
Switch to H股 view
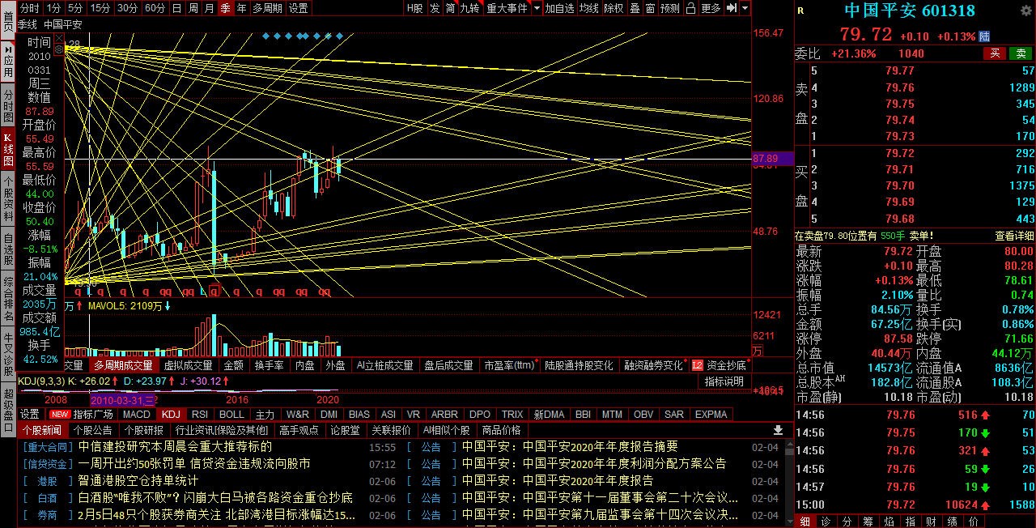pos(414,8)
